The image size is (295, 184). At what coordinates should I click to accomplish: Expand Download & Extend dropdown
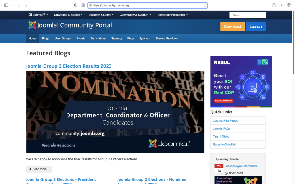68,15
